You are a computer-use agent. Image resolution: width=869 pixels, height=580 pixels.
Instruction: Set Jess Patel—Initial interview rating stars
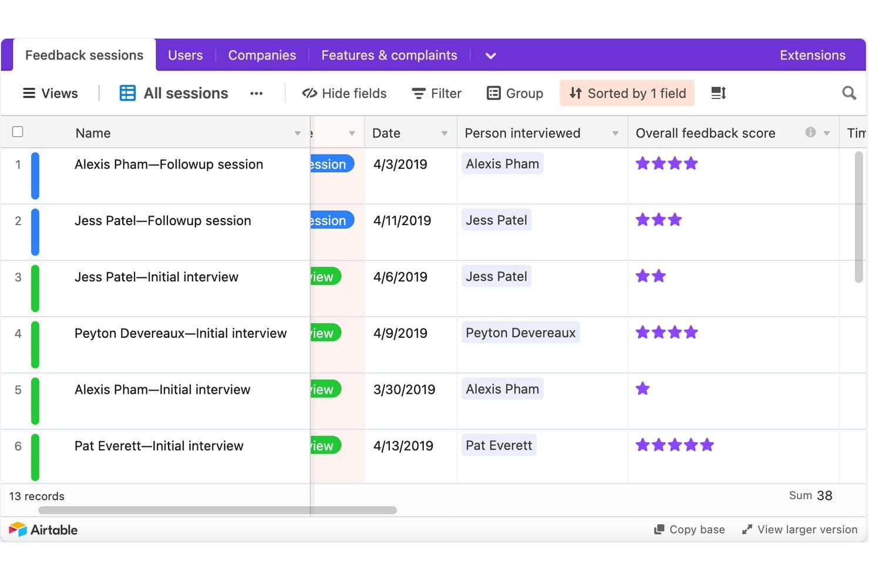[651, 276]
